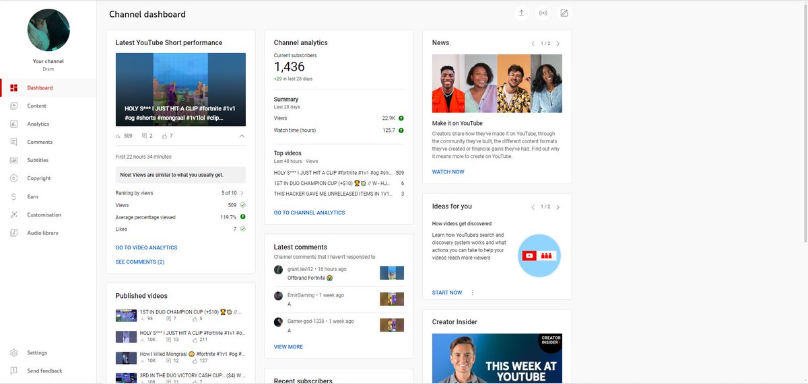
Task: Click the create post icon
Action: tap(564, 13)
